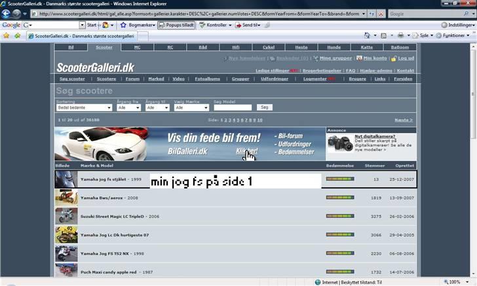This screenshot has height=286, width=477.
Task: Open the Suzuki Street Magic LC thumbnail
Action: pos(66,217)
